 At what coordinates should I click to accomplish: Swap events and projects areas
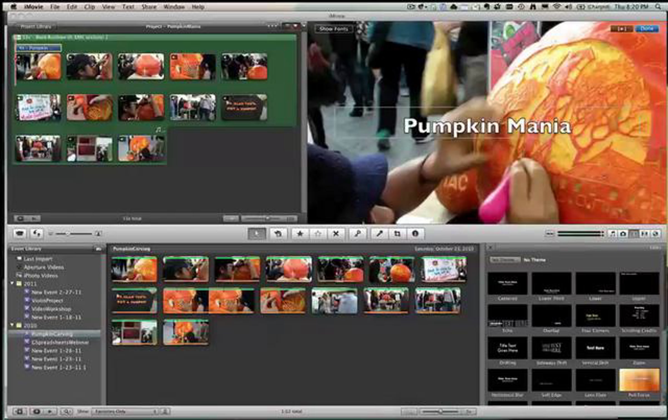click(37, 233)
